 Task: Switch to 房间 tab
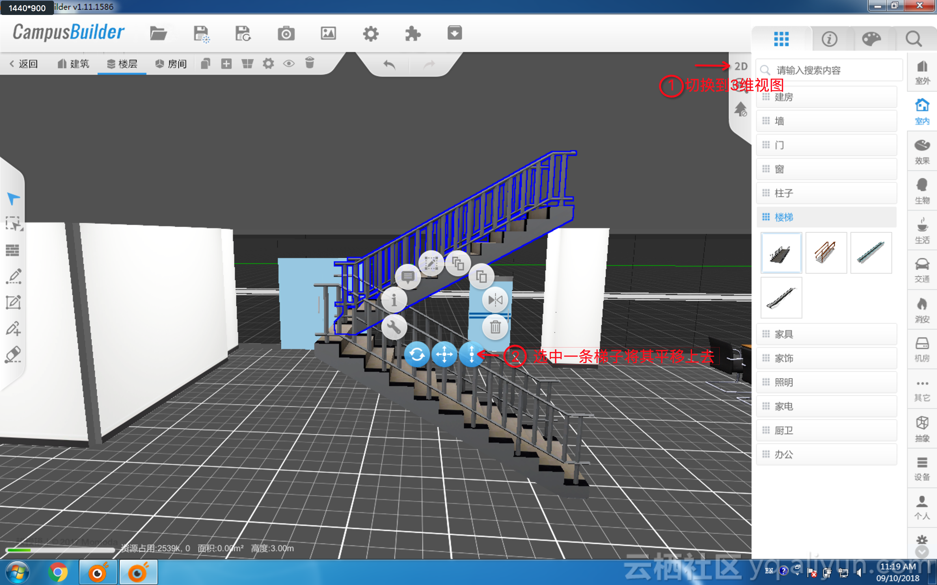click(x=171, y=64)
